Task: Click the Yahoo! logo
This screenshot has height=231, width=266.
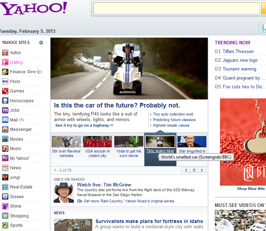Action: point(33,8)
